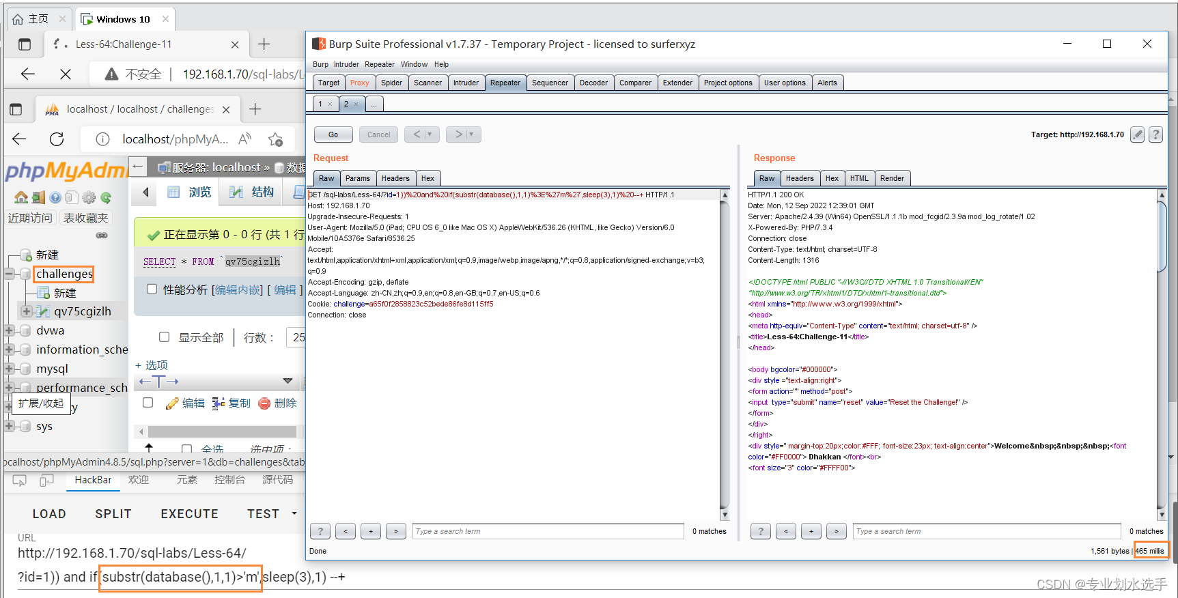Open Burp history forward dropdown arrow
This screenshot has height=598, width=1178.
pos(471,134)
